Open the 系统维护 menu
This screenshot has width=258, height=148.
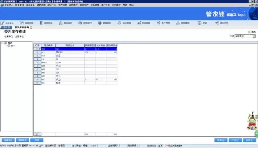(x=117, y=5)
